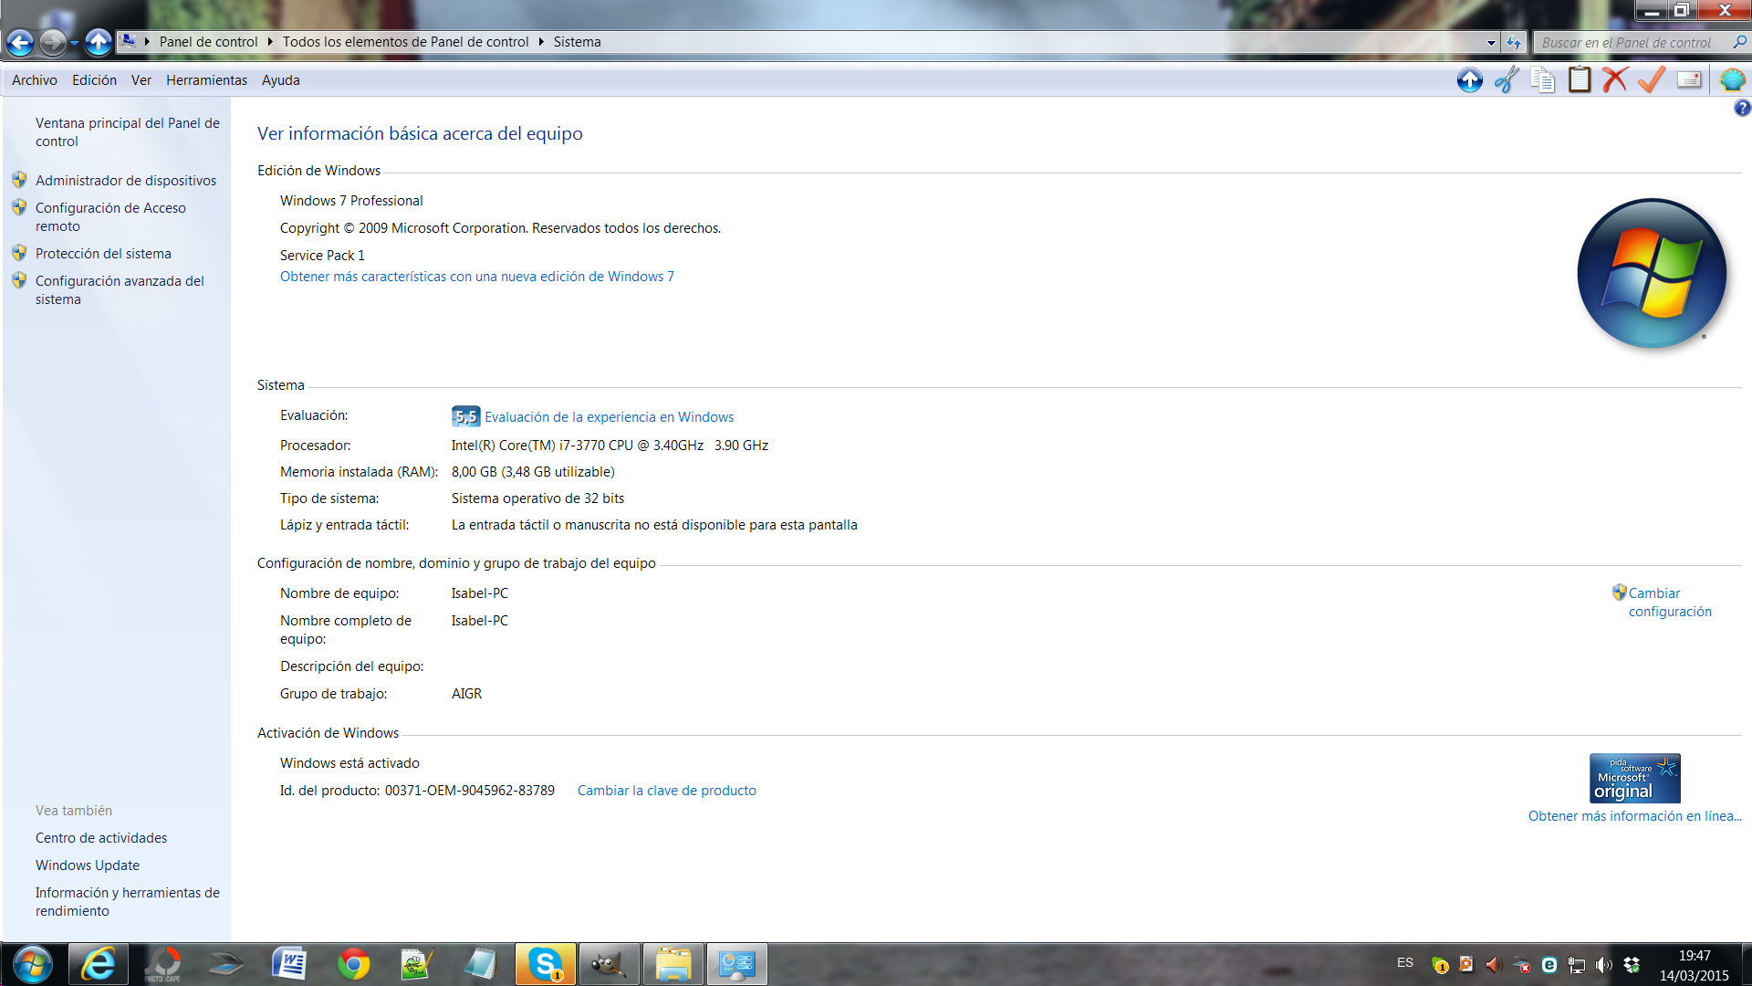The width and height of the screenshot is (1752, 986).
Task: Open the Ayuda menu
Action: 281,80
